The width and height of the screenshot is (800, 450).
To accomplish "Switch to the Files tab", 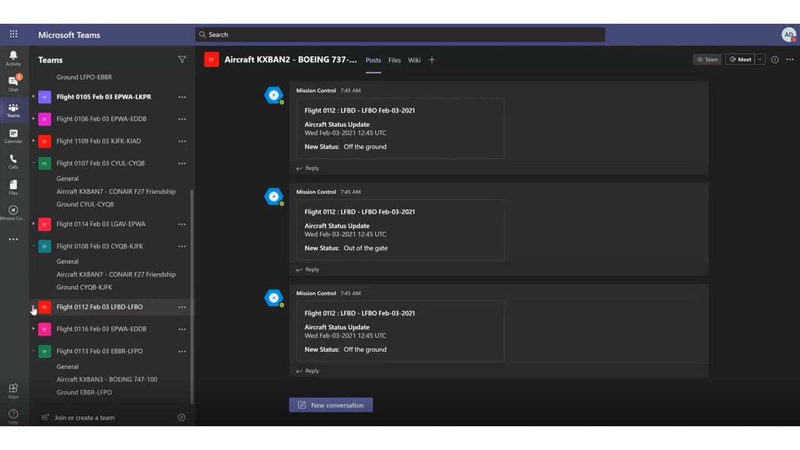I will [x=394, y=60].
